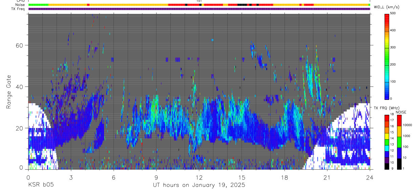The width and height of the screenshot is (416, 192).
Task: Click the '6' UT hour tick label
Action: point(113,177)
